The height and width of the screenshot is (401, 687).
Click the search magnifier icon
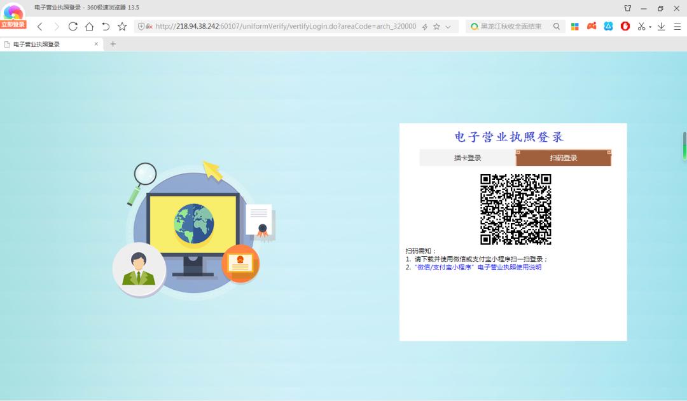click(x=557, y=26)
